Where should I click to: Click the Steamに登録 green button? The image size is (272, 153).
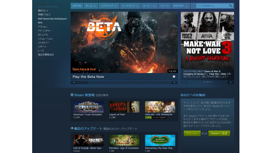point(219,133)
